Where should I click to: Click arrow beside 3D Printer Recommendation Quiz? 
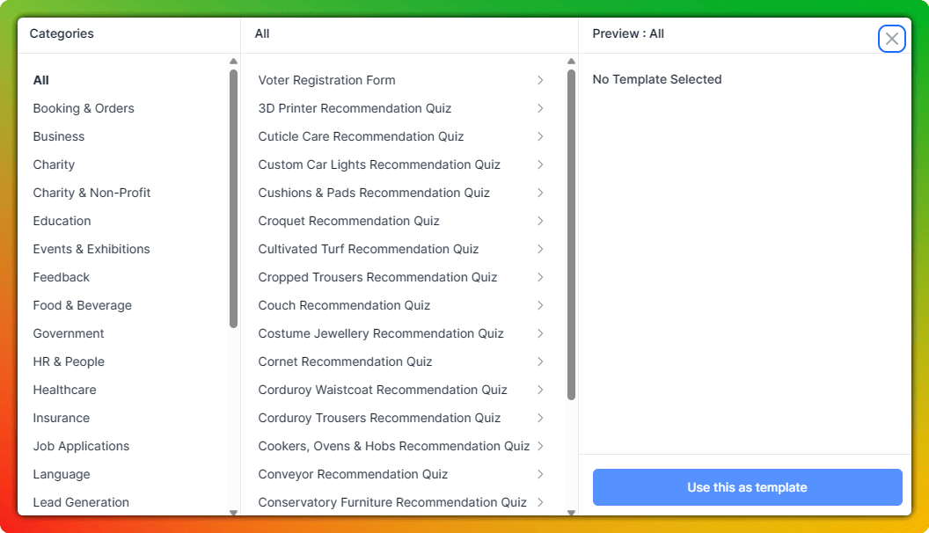point(540,108)
